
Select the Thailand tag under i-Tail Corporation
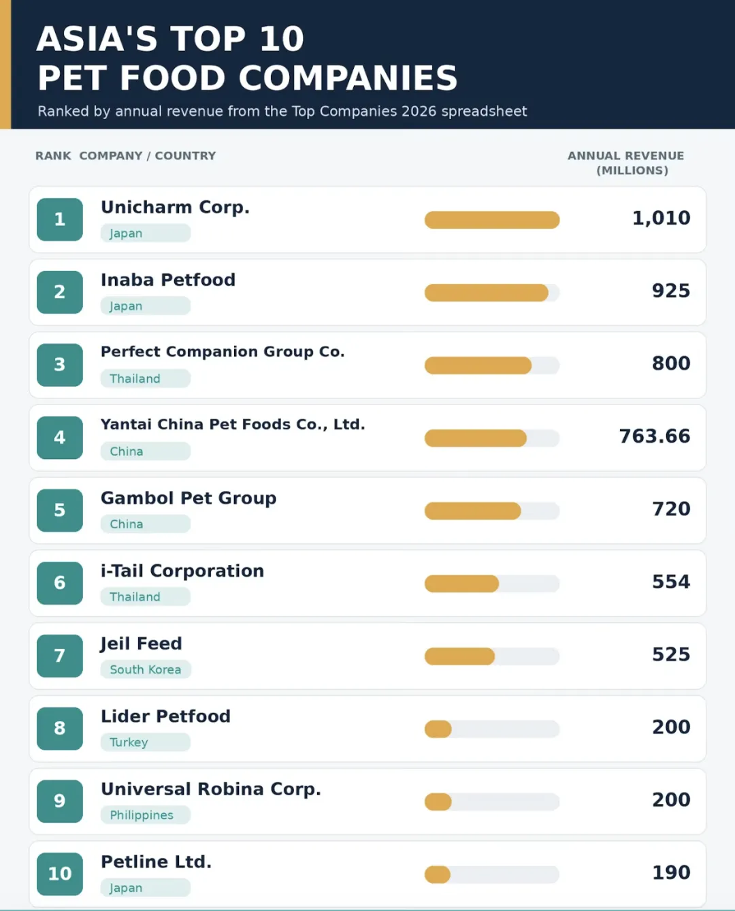coord(146,597)
